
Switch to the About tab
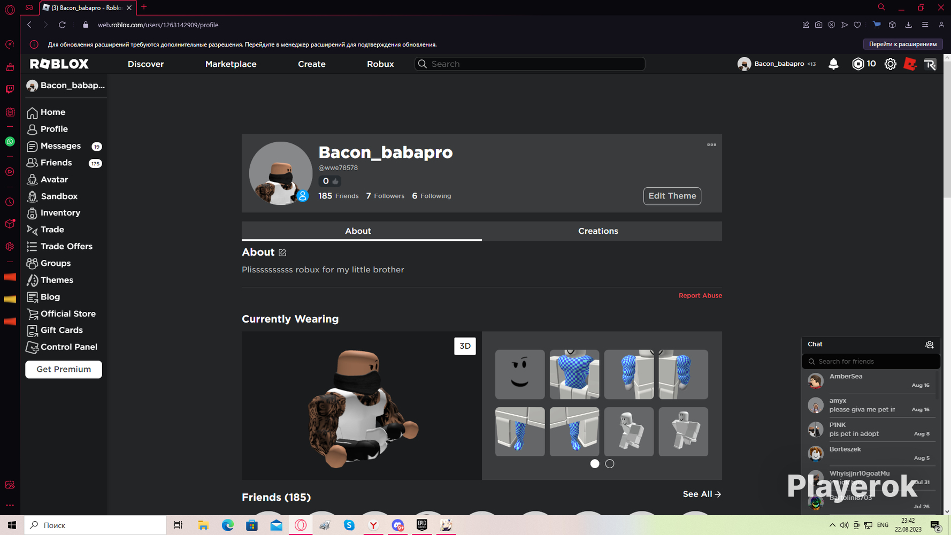coord(362,231)
